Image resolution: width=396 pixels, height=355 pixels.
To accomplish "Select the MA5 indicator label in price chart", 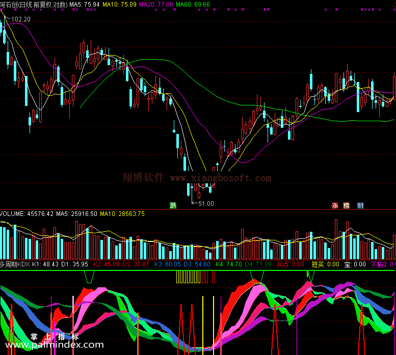I will [x=84, y=4].
